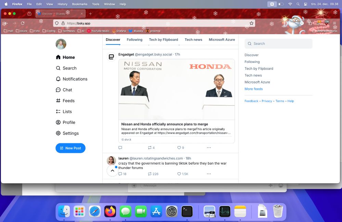Open Nissan and Honda article image

click(177, 89)
